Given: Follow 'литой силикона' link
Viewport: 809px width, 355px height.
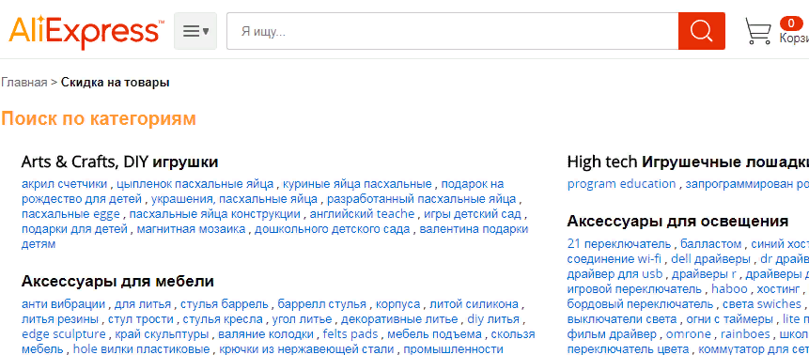Looking at the screenshot, I should pyautogui.click(x=474, y=303).
